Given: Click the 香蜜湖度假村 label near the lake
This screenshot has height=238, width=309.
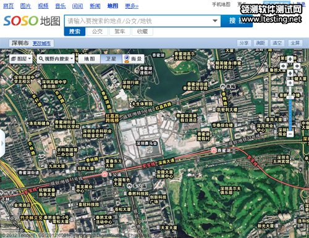Looking at the screenshot, I should [x=146, y=70].
